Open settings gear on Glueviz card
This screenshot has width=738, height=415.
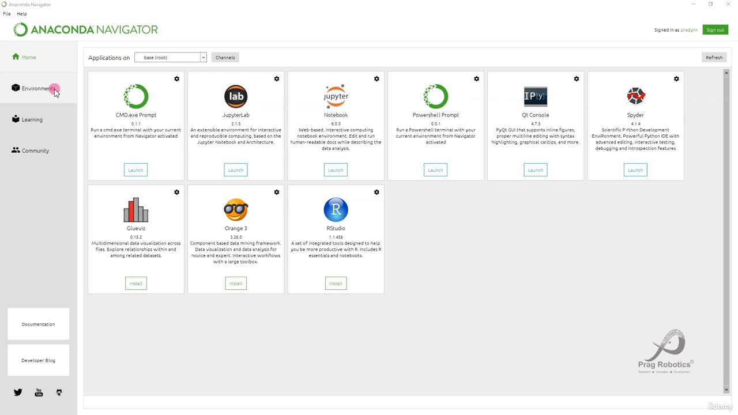pos(177,193)
